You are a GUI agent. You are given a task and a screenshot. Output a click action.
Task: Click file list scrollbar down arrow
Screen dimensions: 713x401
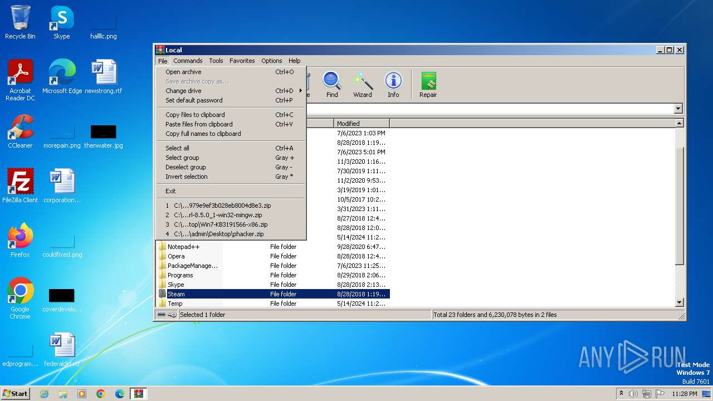click(679, 302)
